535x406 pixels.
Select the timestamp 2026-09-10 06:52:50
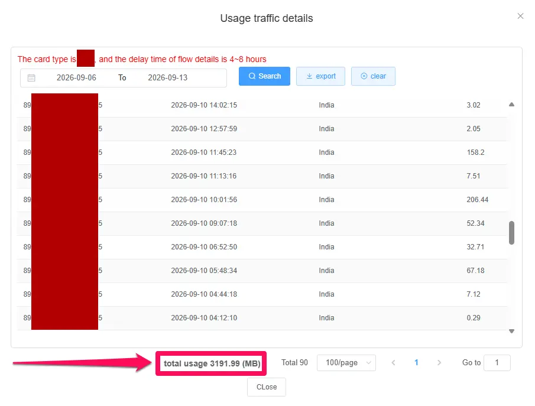204,246
